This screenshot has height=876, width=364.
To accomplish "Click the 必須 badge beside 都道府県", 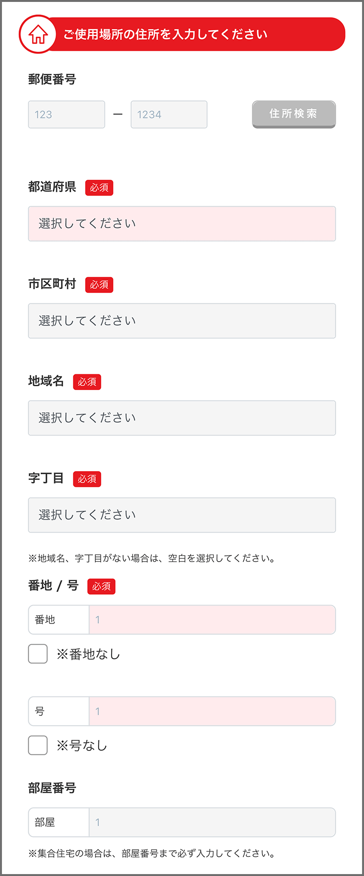I will point(99,188).
